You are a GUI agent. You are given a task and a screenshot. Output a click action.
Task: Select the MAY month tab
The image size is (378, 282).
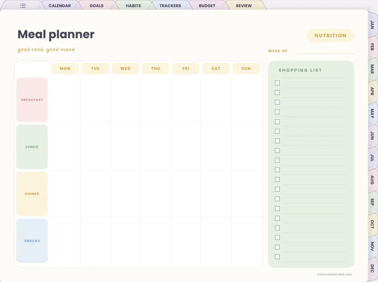(x=372, y=113)
